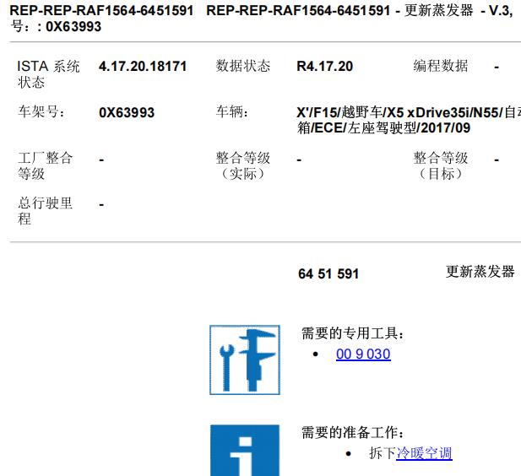Select the chassis number 0X63993 value
This screenshot has height=476, width=521.
pos(127,112)
